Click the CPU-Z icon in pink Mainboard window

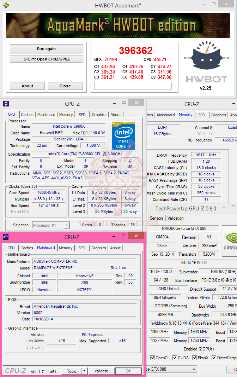click(x=6, y=237)
